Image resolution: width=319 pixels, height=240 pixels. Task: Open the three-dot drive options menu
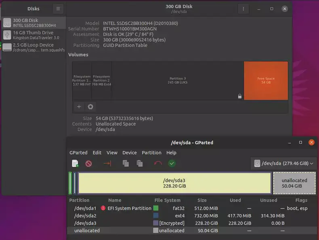pos(243,8)
